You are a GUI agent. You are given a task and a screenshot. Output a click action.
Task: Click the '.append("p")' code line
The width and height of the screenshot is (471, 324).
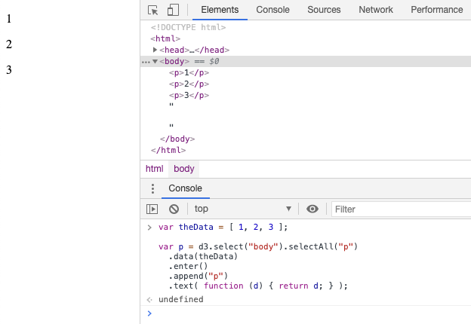tap(198, 276)
